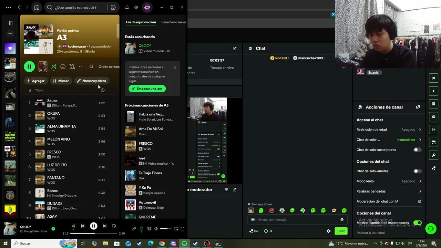The width and height of the screenshot is (441, 248).
Task: Open the Liked Songs heart tile
Action: 10,49
